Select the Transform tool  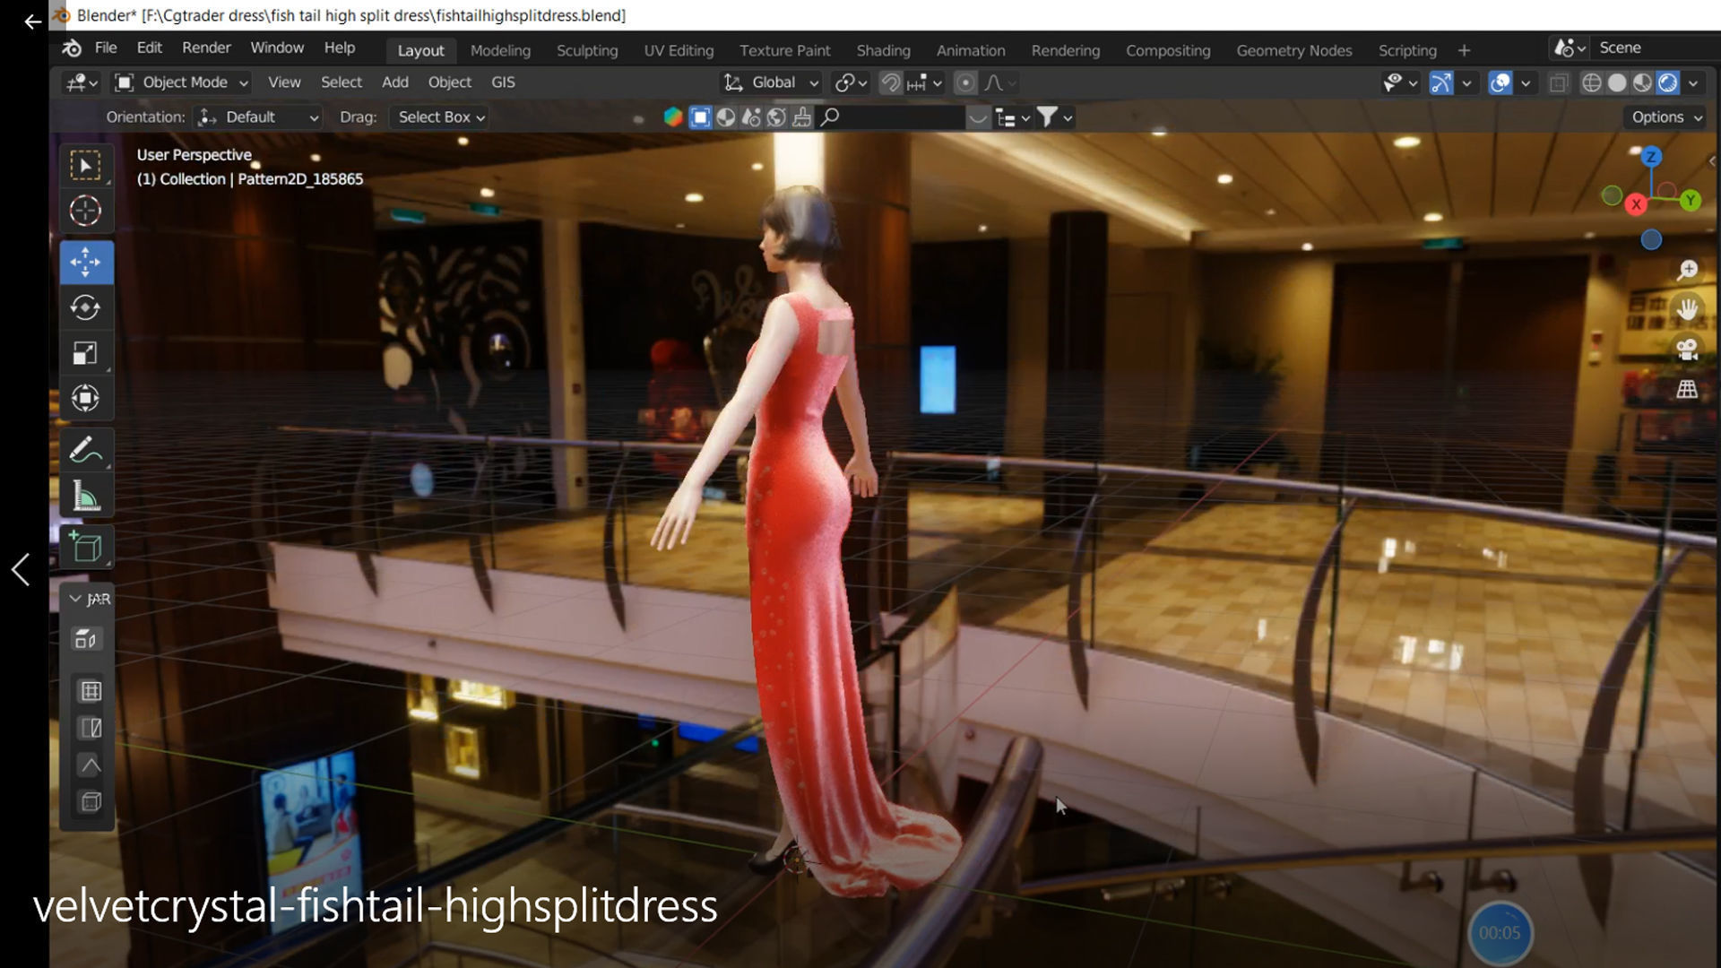click(x=86, y=398)
